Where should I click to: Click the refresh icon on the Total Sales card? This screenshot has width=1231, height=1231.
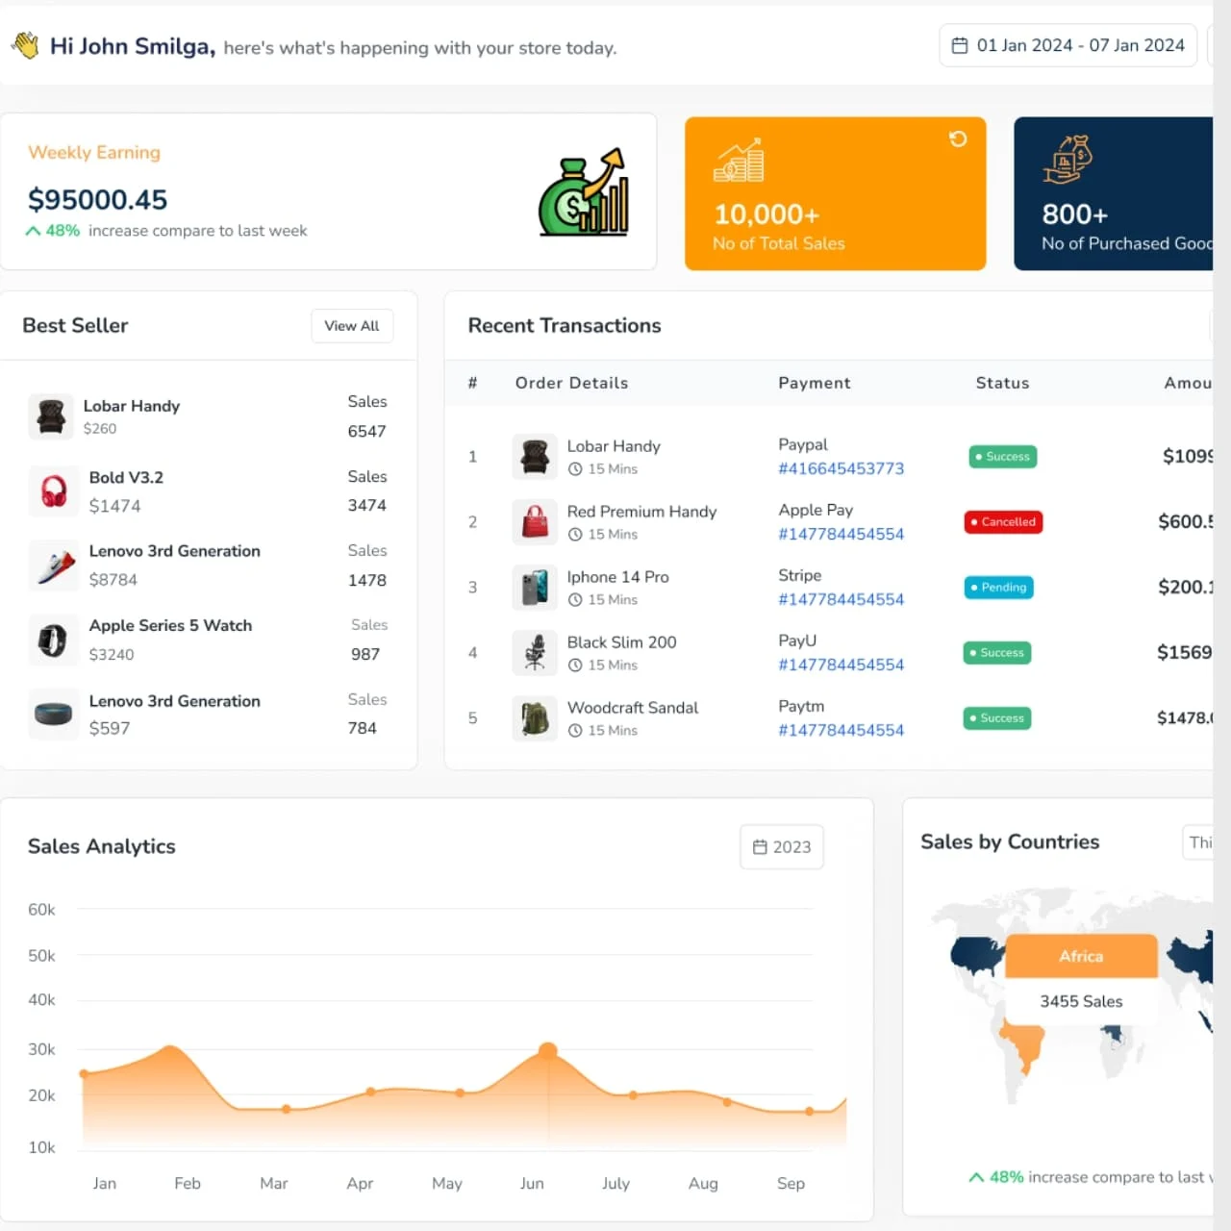pos(958,139)
